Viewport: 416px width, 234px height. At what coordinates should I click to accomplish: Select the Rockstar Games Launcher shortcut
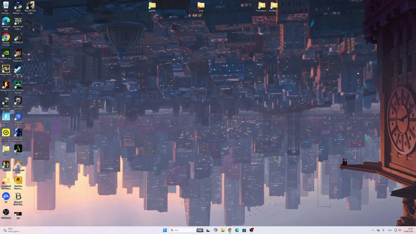tap(18, 183)
